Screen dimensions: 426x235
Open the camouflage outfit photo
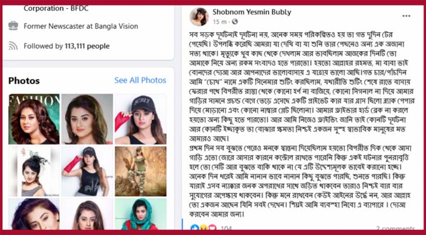[x=140, y=172]
